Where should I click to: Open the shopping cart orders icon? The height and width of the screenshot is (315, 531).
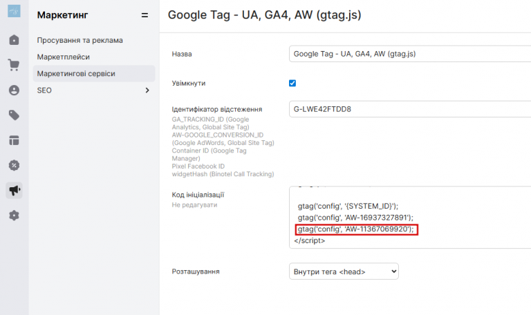click(x=14, y=65)
